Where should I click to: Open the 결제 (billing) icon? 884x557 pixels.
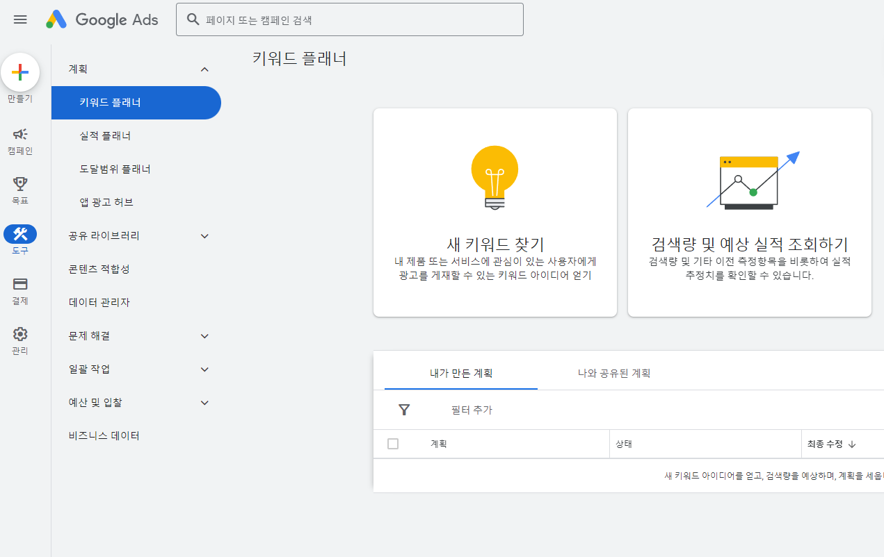[x=20, y=284]
